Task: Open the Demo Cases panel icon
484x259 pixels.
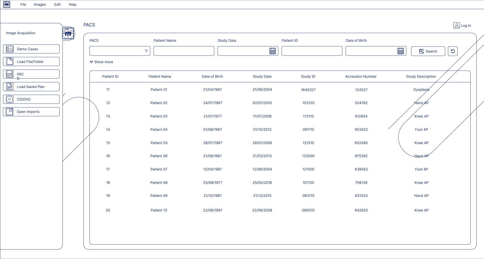Action: [x=10, y=49]
